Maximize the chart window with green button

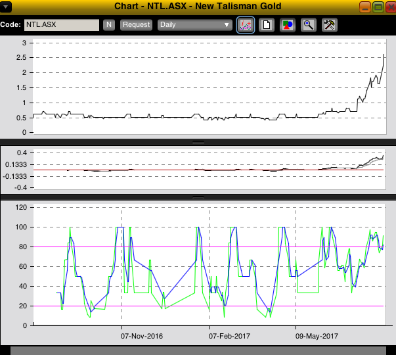point(378,7)
